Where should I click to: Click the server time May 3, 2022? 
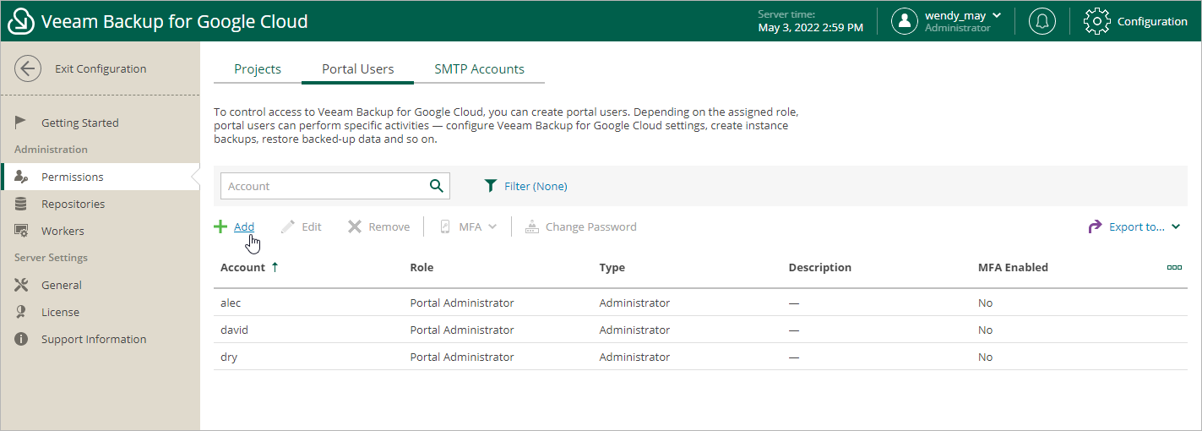[811, 28]
